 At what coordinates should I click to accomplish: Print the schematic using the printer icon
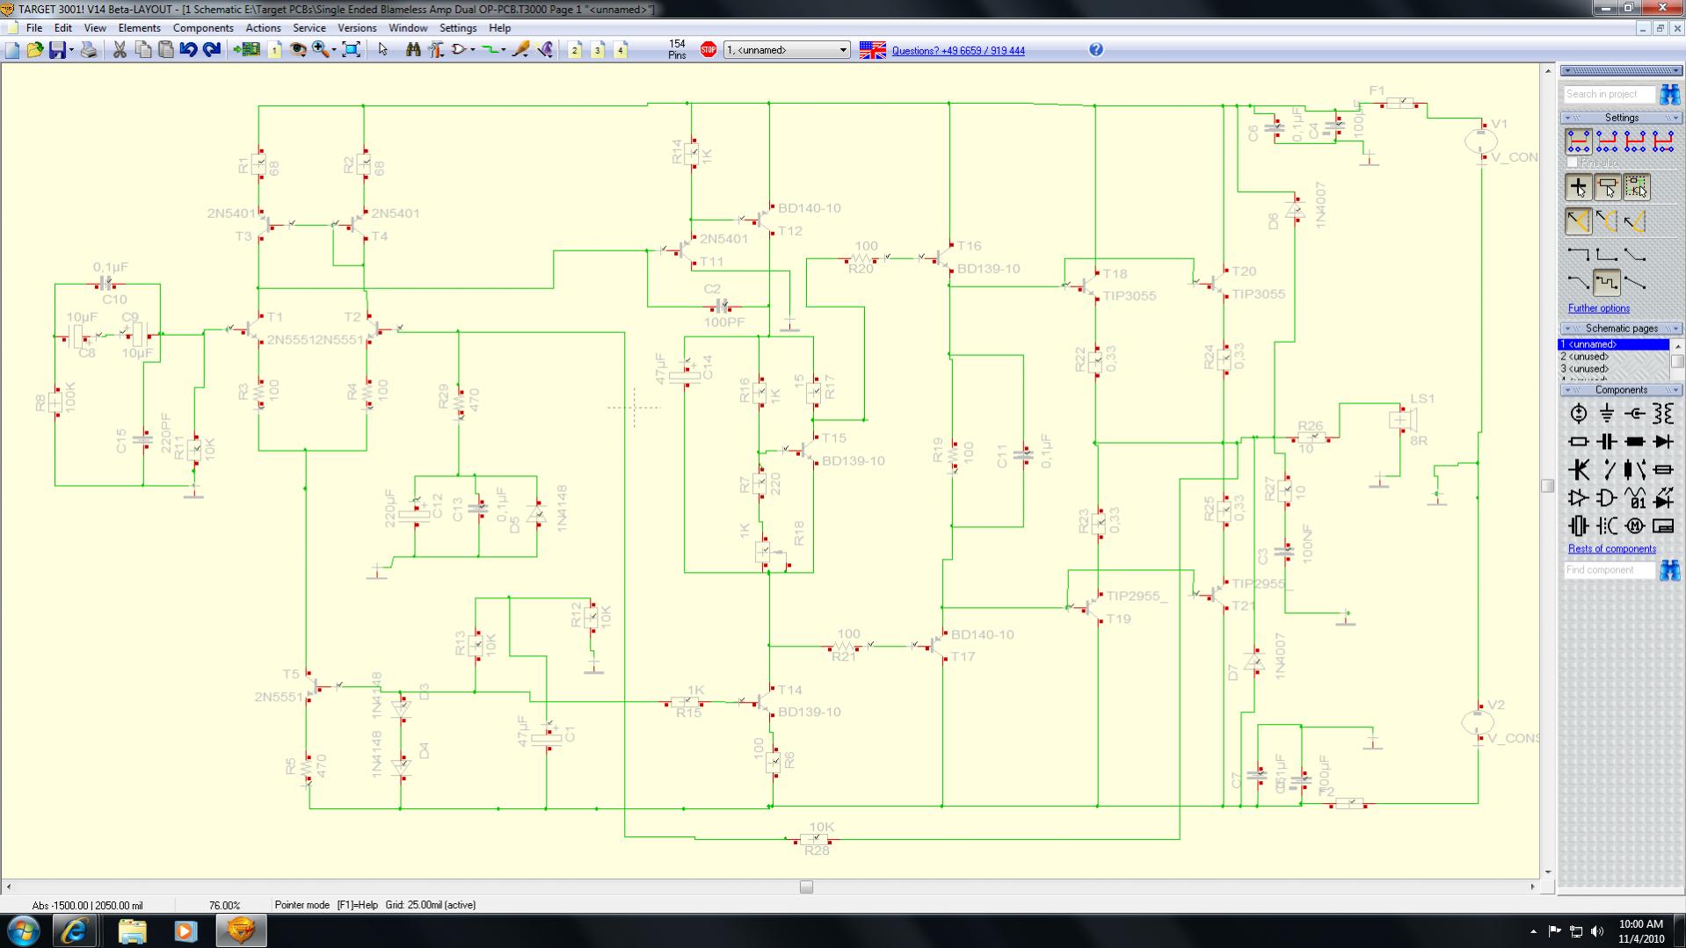[89, 50]
